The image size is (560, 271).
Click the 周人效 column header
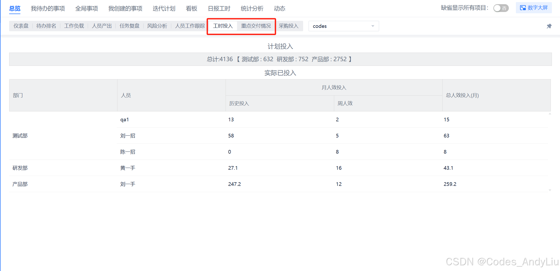(388, 103)
